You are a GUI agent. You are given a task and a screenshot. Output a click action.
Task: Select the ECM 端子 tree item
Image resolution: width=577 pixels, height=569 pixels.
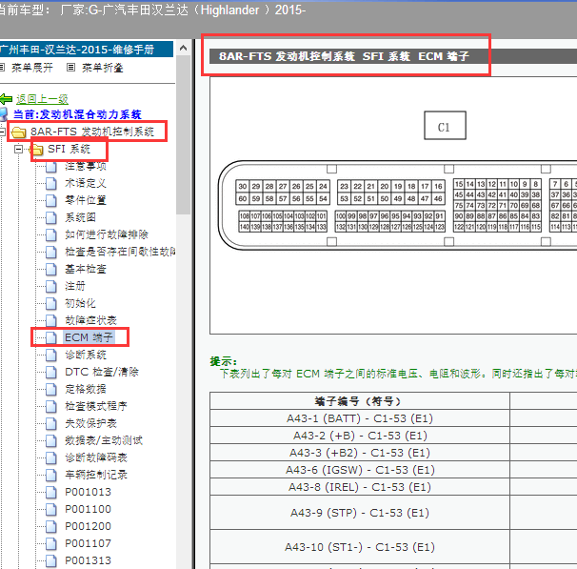(89, 337)
